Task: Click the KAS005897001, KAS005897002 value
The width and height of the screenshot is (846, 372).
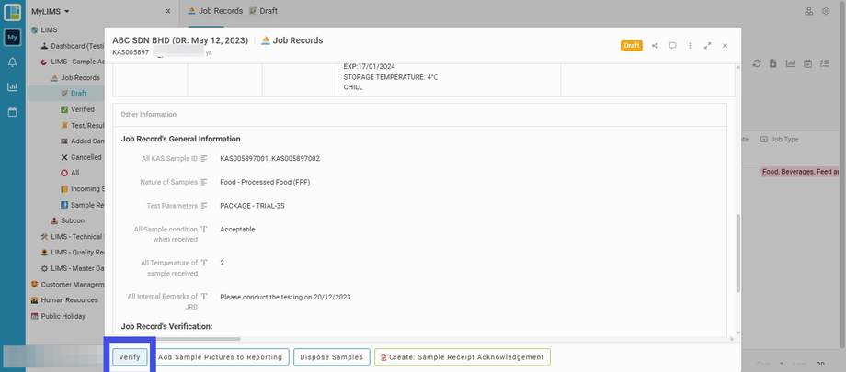Action: [x=269, y=159]
